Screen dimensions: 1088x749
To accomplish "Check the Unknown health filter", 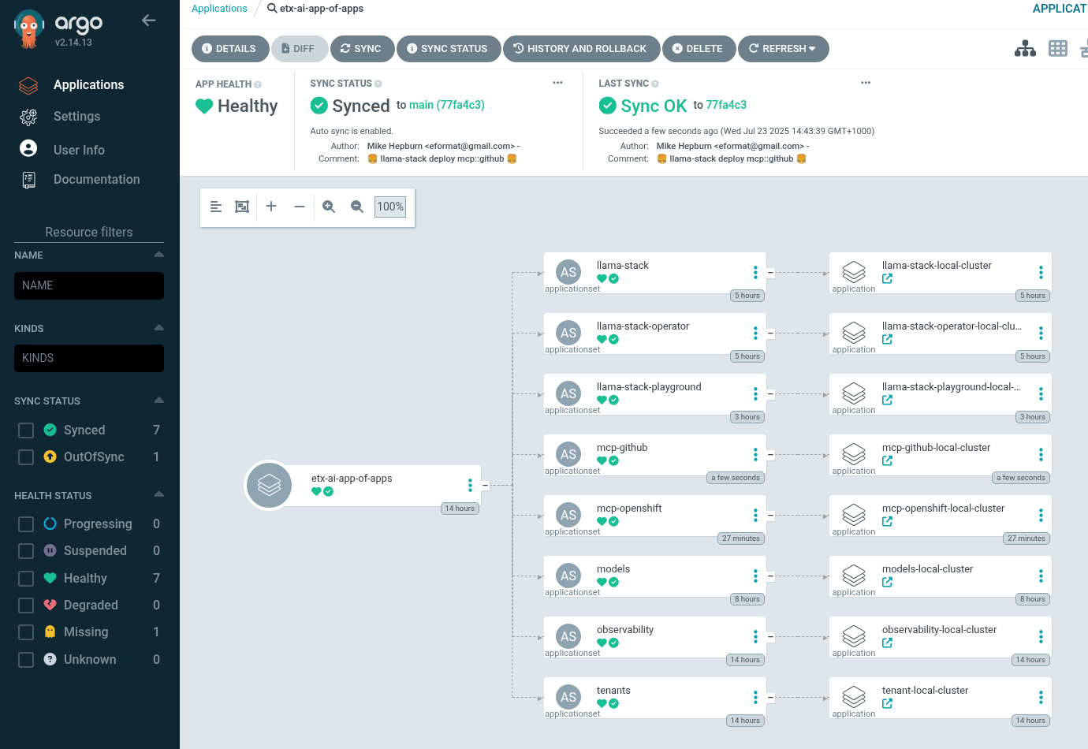I will 26,659.
